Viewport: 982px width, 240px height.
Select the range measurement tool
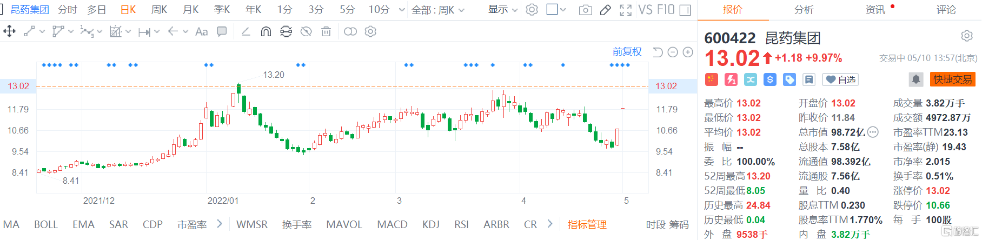pos(144,32)
